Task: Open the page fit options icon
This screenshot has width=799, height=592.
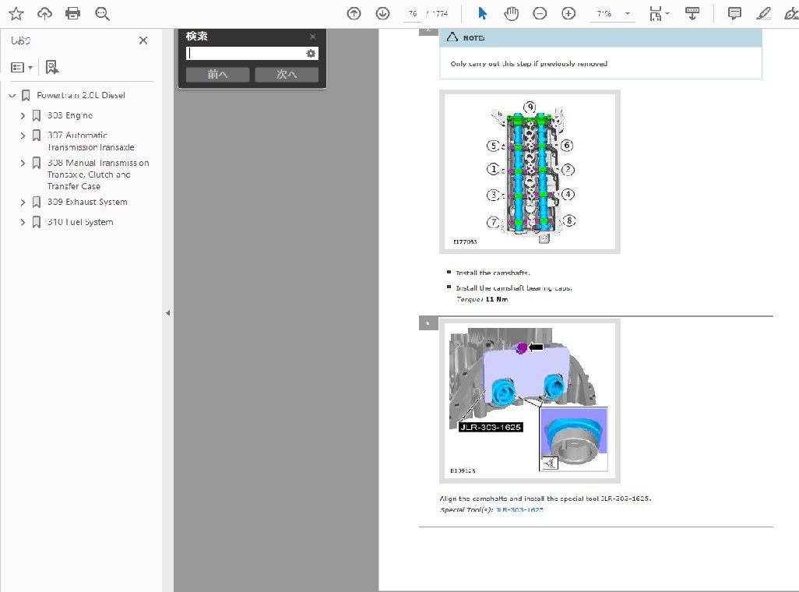Action: tap(659, 14)
